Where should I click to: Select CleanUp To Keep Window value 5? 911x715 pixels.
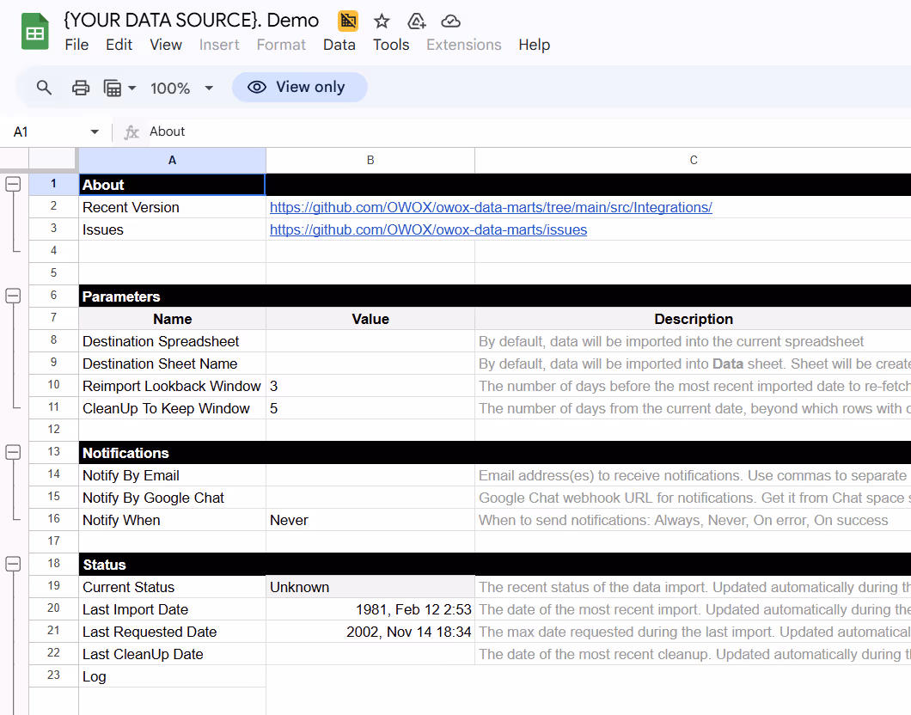[370, 408]
